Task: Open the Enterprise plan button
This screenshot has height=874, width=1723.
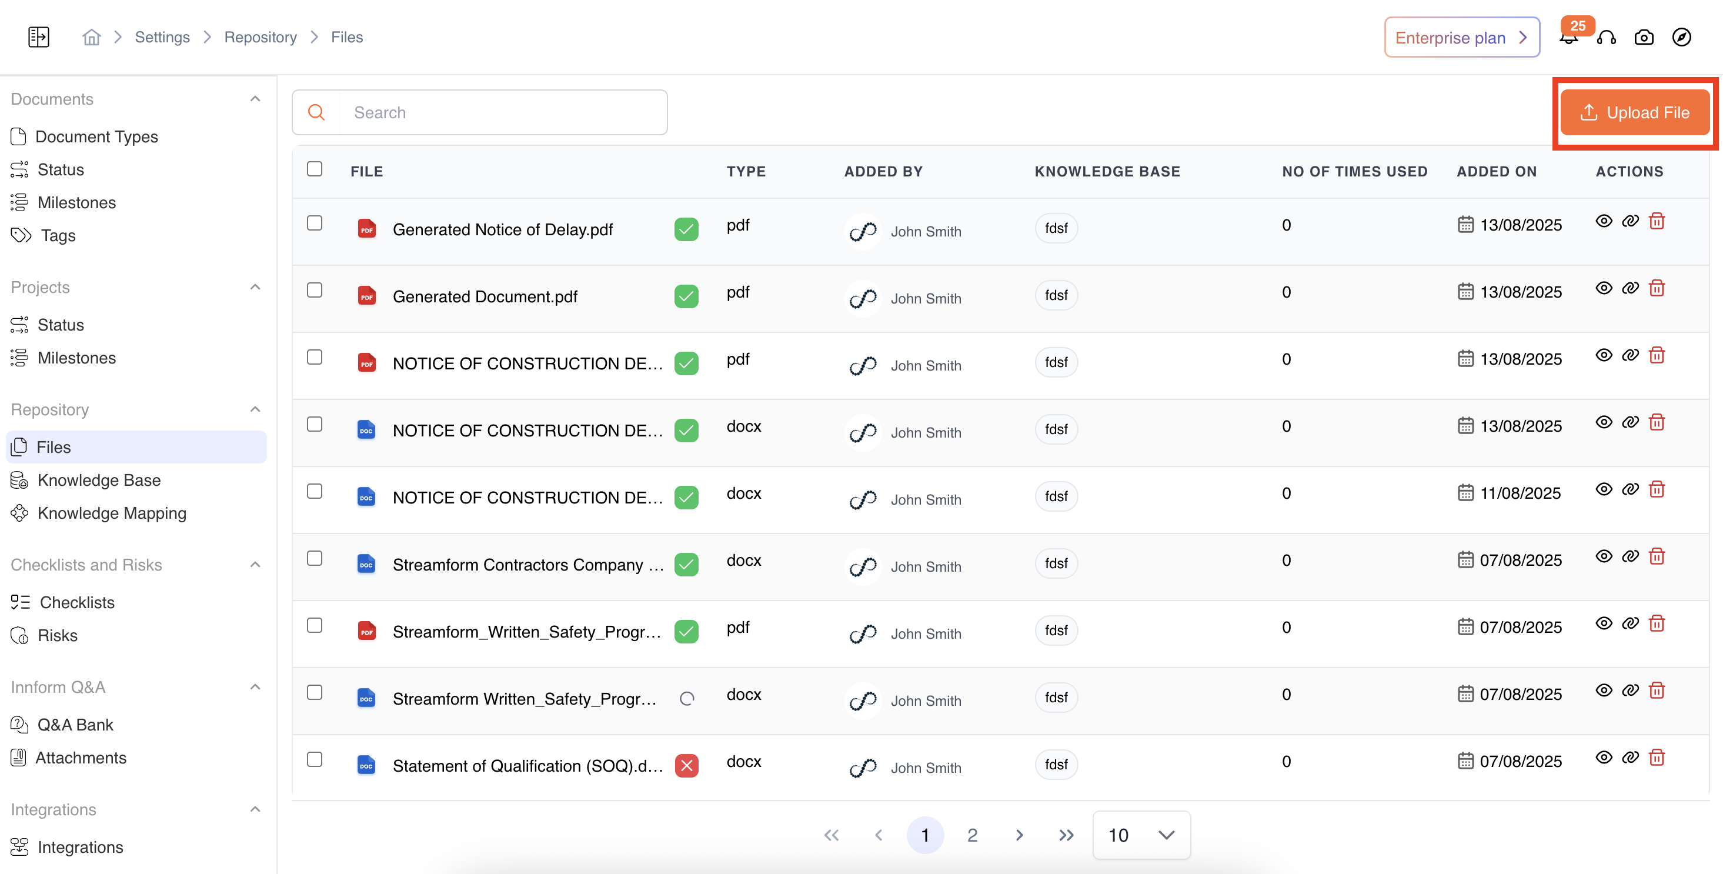Action: click(1461, 38)
